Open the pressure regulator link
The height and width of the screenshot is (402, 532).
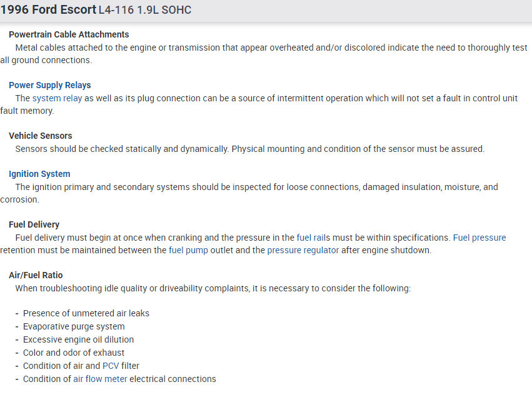pos(303,250)
